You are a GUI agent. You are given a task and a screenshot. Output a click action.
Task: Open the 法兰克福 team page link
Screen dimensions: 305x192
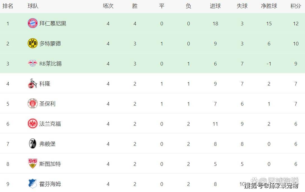[50, 124]
